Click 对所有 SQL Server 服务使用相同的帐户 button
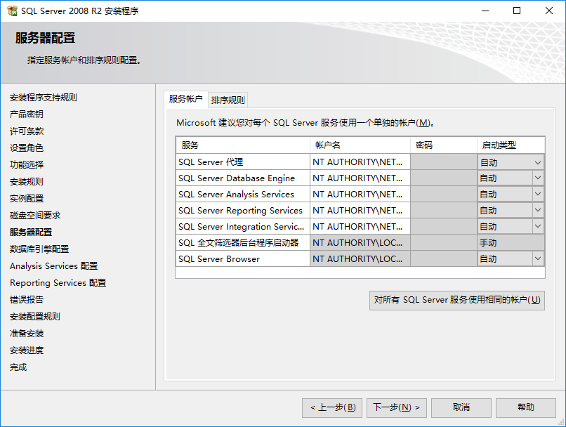Screen dimensions: 566x427 457,301
